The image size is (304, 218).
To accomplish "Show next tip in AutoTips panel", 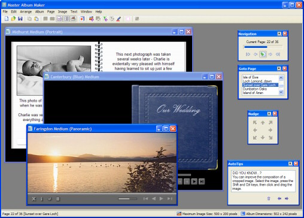I will [x=287, y=198].
